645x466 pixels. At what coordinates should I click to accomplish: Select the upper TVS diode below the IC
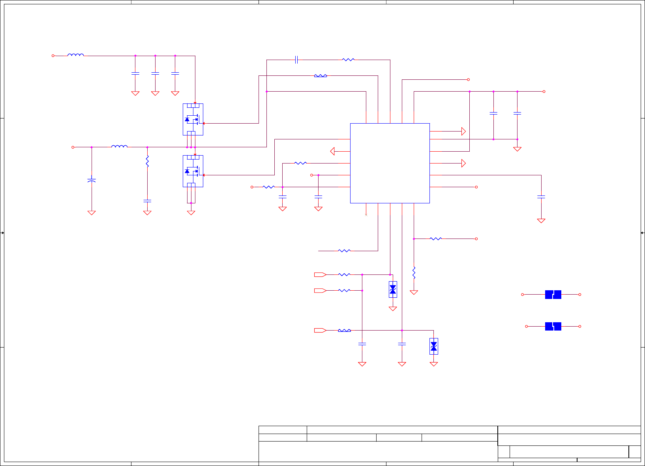[x=393, y=289]
